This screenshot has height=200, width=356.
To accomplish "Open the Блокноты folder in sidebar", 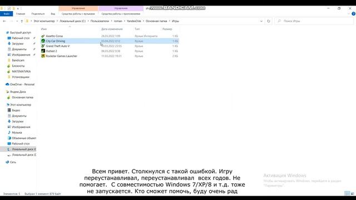I will click(18, 66).
